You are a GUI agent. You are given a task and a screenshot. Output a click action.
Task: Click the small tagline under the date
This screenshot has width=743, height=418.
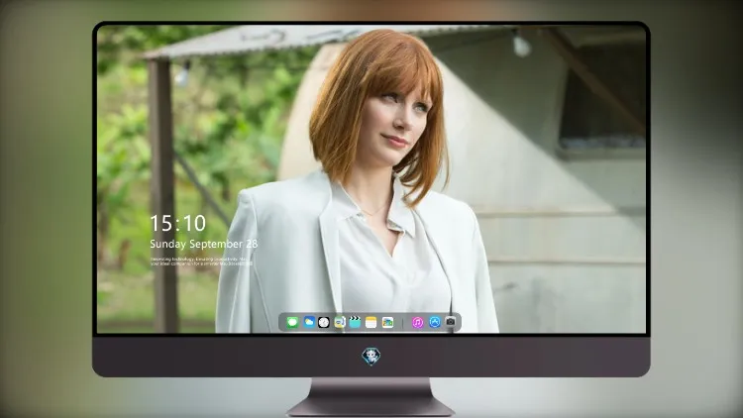pos(201,261)
